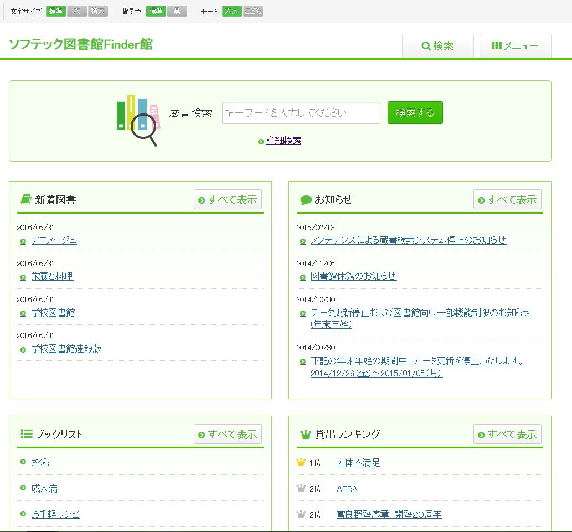Switch background color to 黒

(x=177, y=11)
